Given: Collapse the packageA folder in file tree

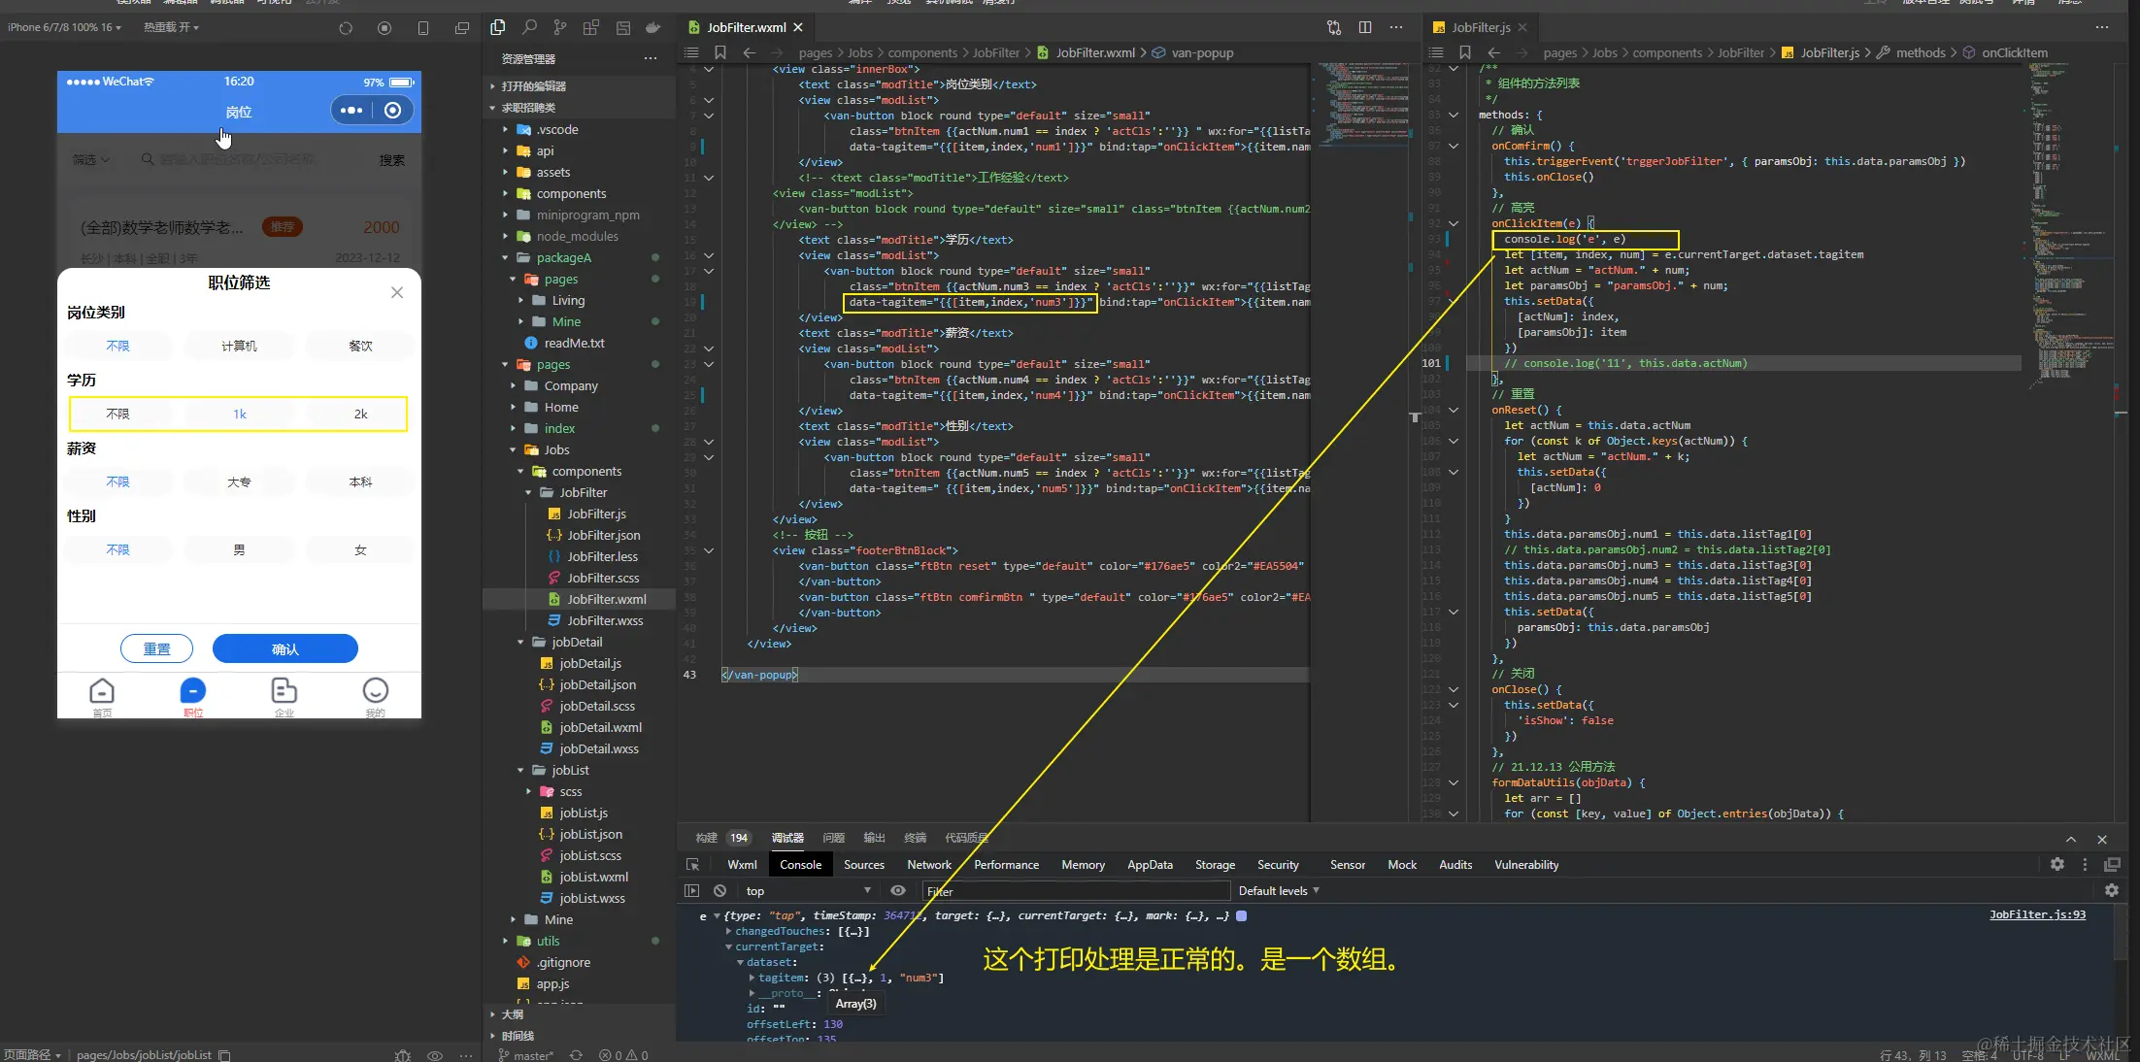Looking at the screenshot, I should 563,257.
